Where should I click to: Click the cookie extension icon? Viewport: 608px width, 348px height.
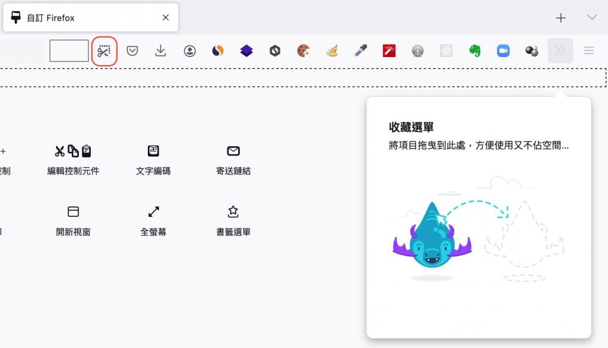303,51
